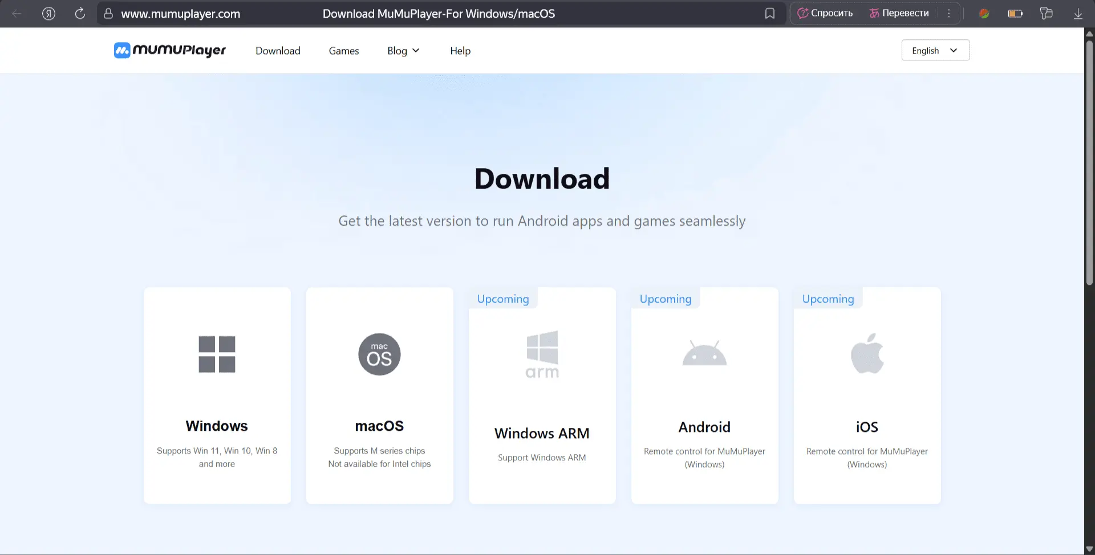This screenshot has width=1095, height=555.
Task: Open the Download nav item
Action: pyautogui.click(x=278, y=51)
